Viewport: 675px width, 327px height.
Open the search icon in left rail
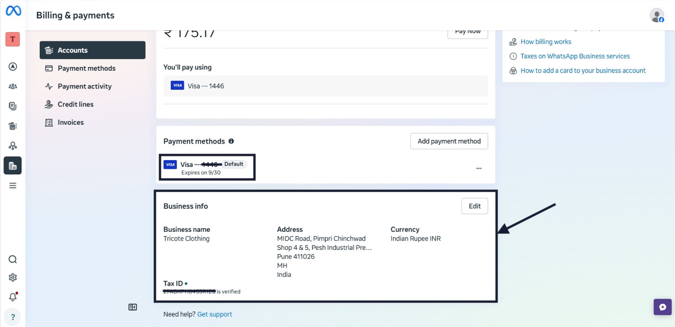[x=13, y=259]
